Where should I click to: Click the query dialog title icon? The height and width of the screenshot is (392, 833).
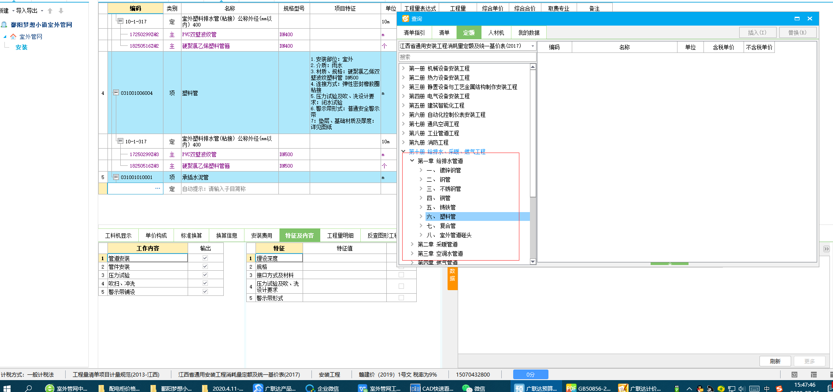[x=406, y=19]
